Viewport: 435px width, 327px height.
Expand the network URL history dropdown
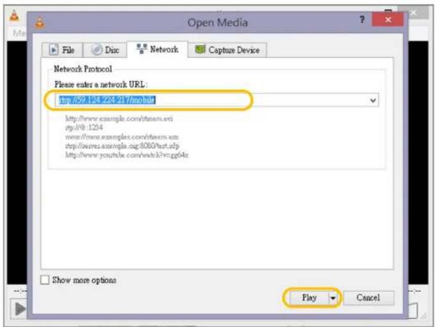(x=373, y=100)
